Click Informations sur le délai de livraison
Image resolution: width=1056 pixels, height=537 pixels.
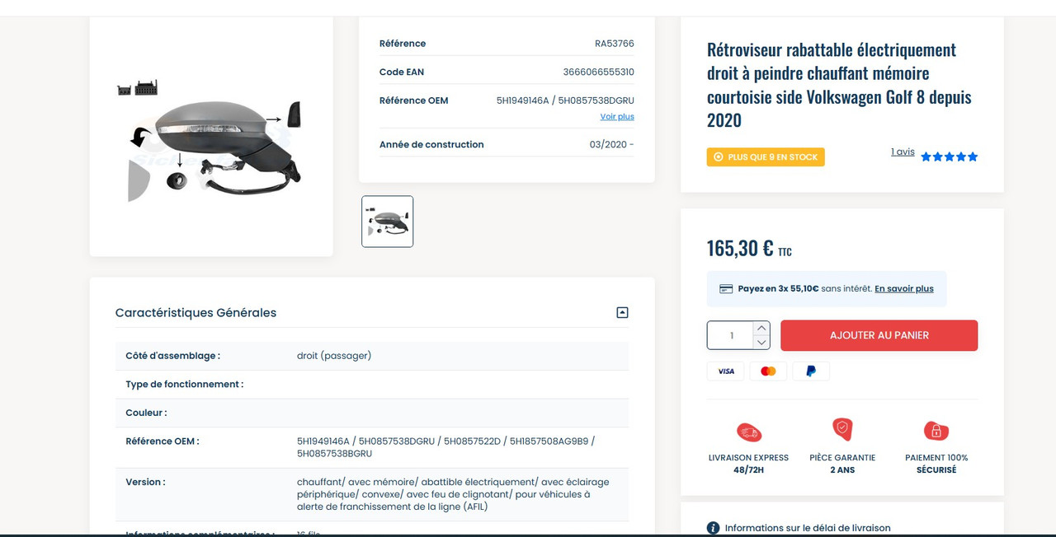[808, 528]
